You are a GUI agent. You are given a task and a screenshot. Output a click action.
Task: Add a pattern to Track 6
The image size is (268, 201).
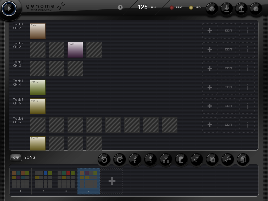click(x=210, y=125)
